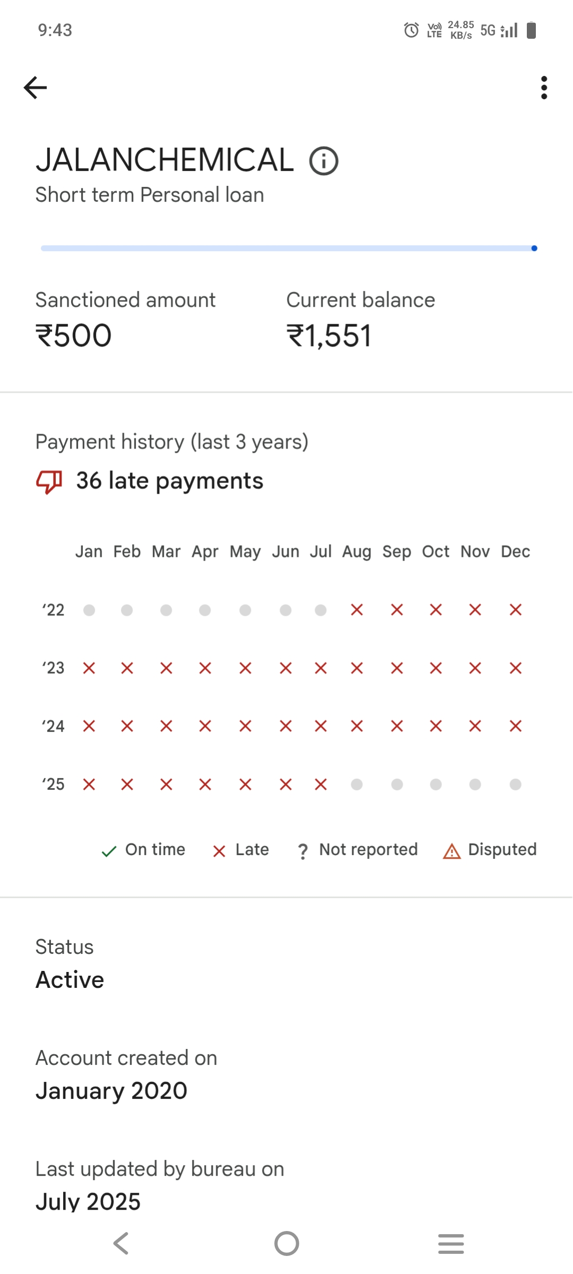Tap the battery icon in status bar
The height and width of the screenshot is (1274, 573).
(x=531, y=30)
